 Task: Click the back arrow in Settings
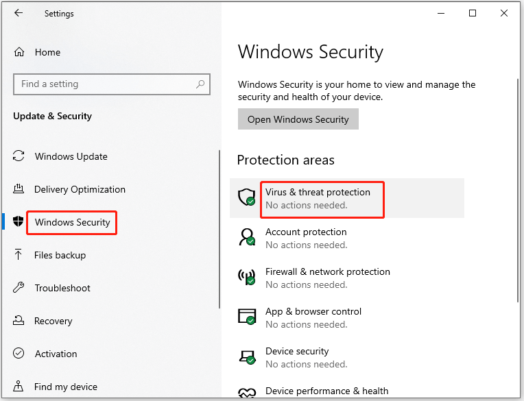click(19, 13)
